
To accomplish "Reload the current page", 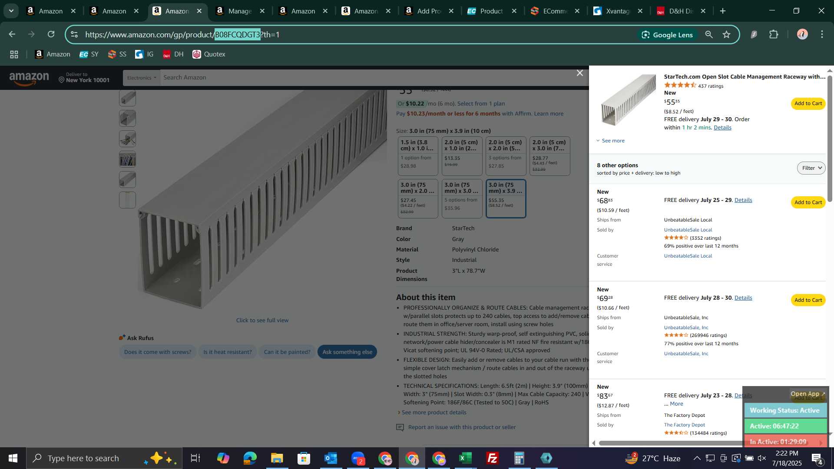I will [51, 34].
